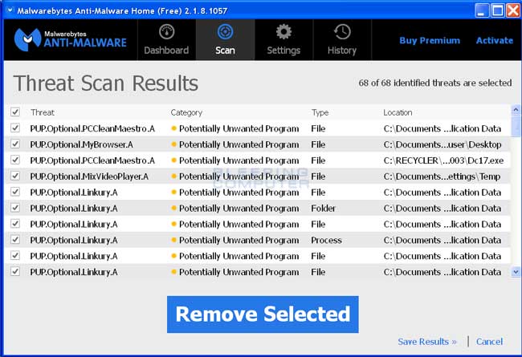Uncheck the Linkury.A Process type threat
The width and height of the screenshot is (522, 357).
pyautogui.click(x=15, y=240)
